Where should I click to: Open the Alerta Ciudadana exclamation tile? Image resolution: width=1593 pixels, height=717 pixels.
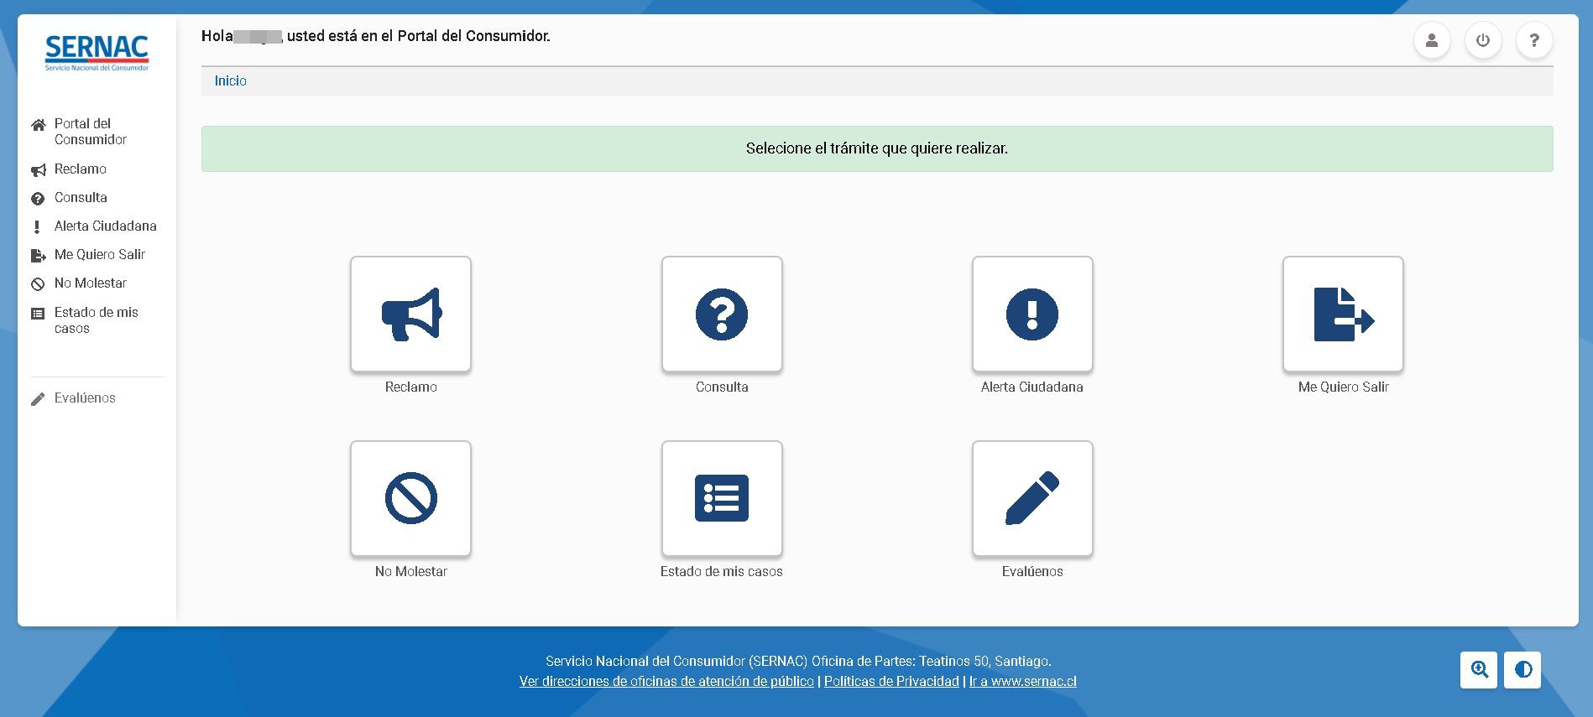[1032, 314]
